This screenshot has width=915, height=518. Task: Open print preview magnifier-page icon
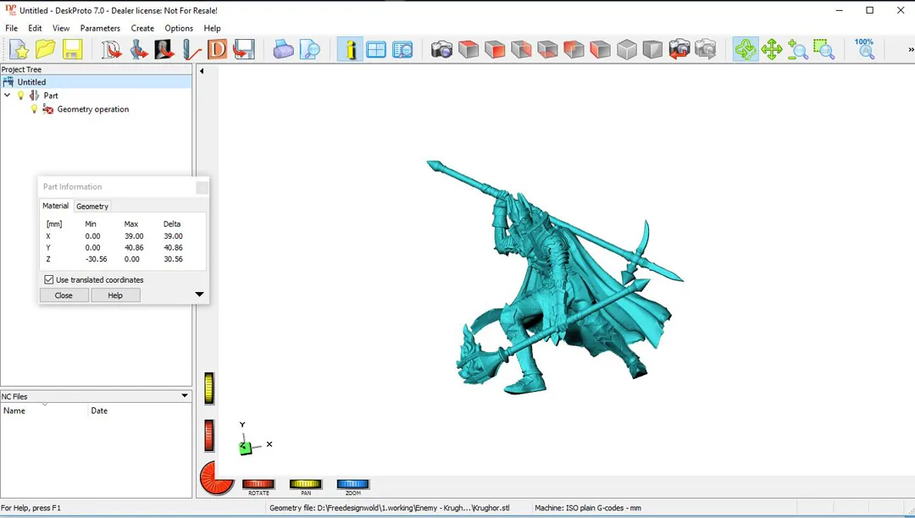click(x=310, y=50)
